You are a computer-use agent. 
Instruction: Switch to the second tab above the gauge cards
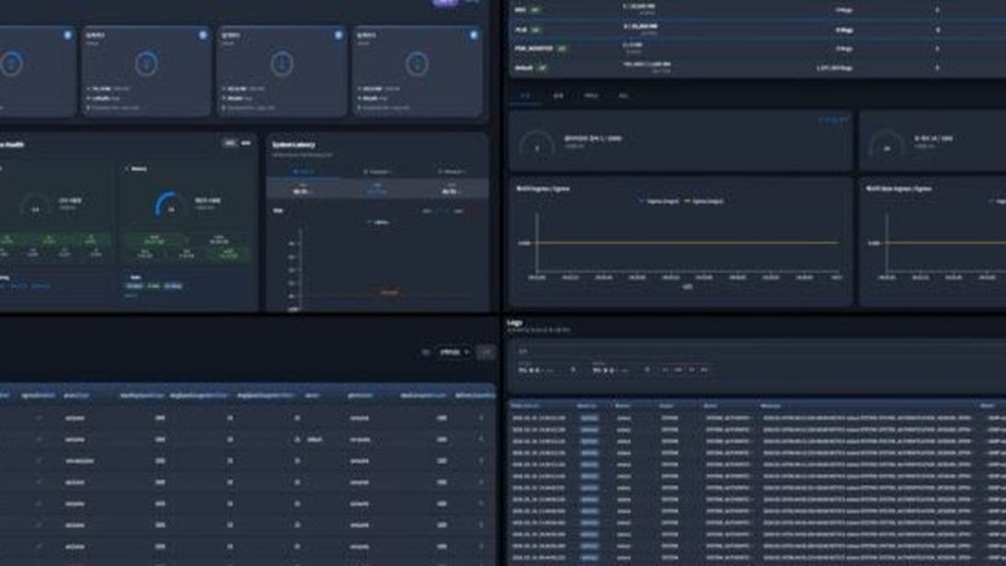click(x=558, y=95)
